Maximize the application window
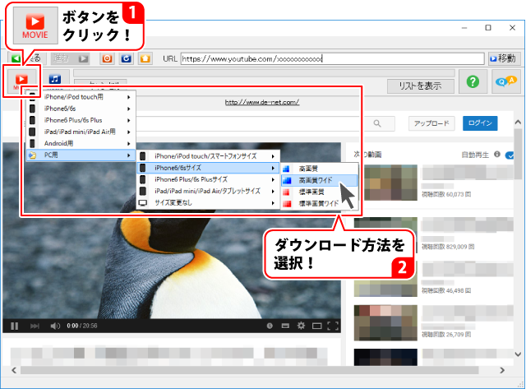 click(x=488, y=27)
